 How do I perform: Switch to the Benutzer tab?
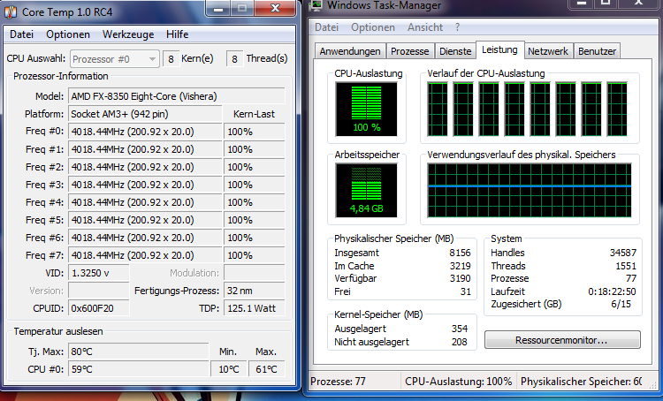pyautogui.click(x=597, y=51)
